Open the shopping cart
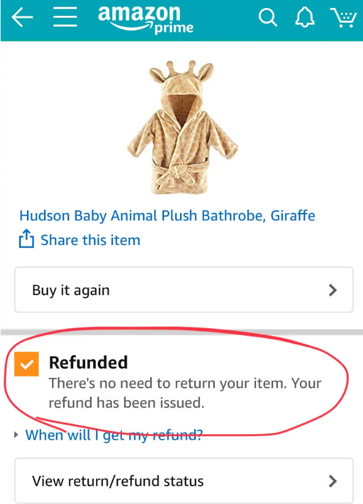This screenshot has height=504, width=363. point(343,18)
